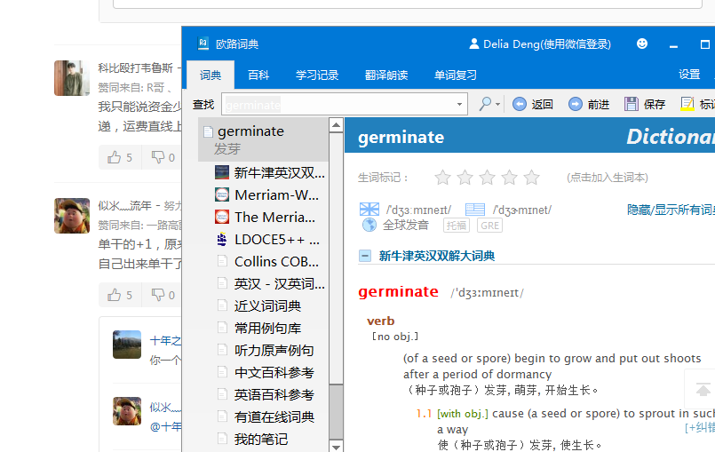Click the GRE tag
715x452 pixels.
point(489,226)
